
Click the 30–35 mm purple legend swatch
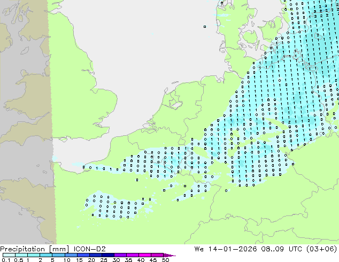[x=120, y=255]
